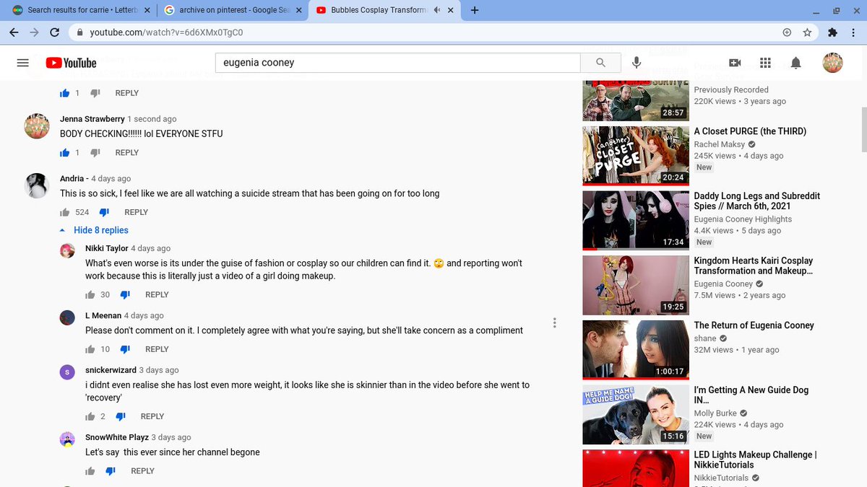Open a new browser tab
The image size is (867, 487).
(x=475, y=10)
